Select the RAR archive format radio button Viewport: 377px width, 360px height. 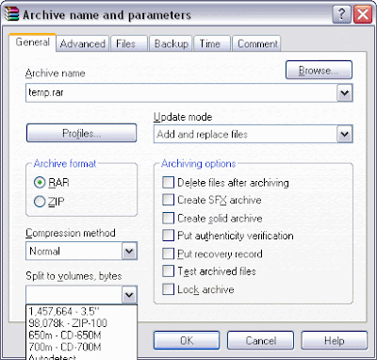40,183
